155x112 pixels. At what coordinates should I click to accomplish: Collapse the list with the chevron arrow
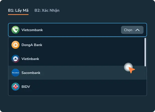(x=137, y=30)
